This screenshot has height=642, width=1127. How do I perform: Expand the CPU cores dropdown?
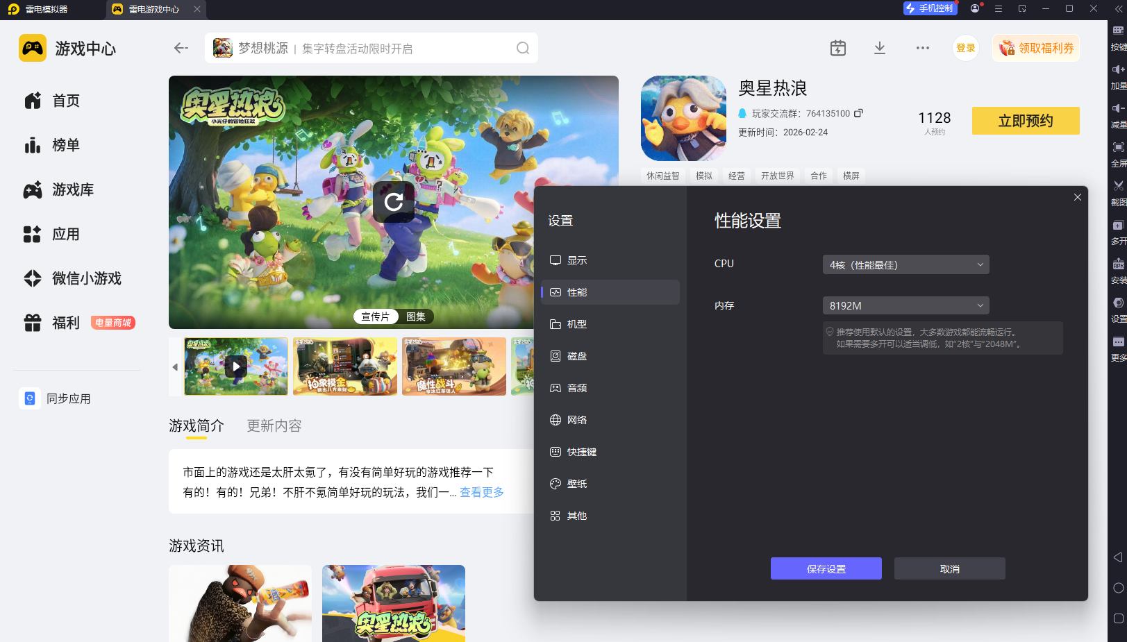tap(905, 264)
